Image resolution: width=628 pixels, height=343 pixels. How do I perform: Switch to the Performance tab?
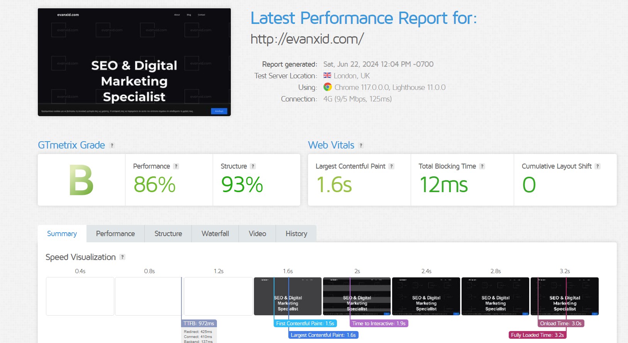click(x=115, y=234)
